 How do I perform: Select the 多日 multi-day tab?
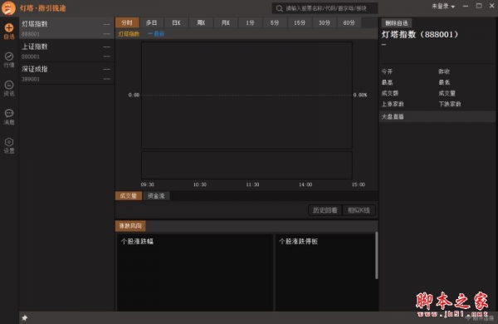(x=152, y=22)
